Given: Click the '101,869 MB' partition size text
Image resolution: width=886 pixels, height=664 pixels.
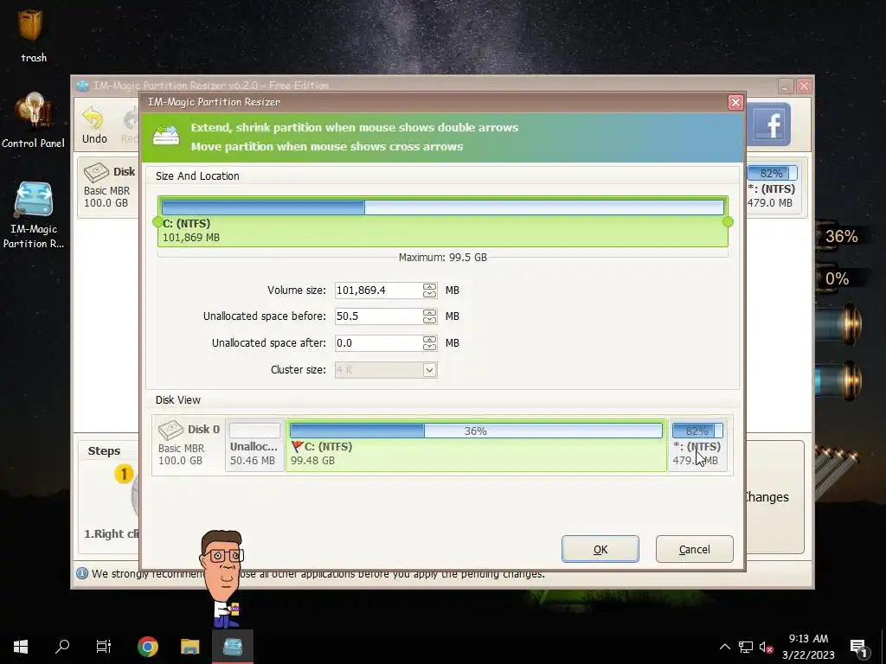Looking at the screenshot, I should tap(191, 238).
